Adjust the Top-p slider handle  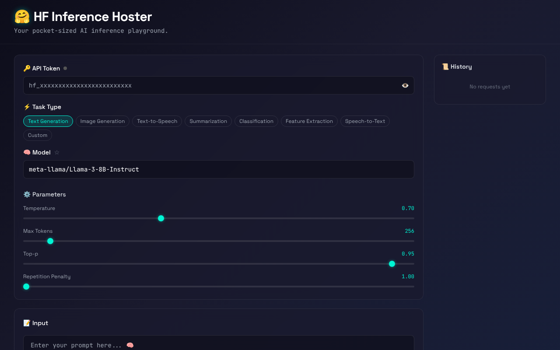(x=392, y=264)
